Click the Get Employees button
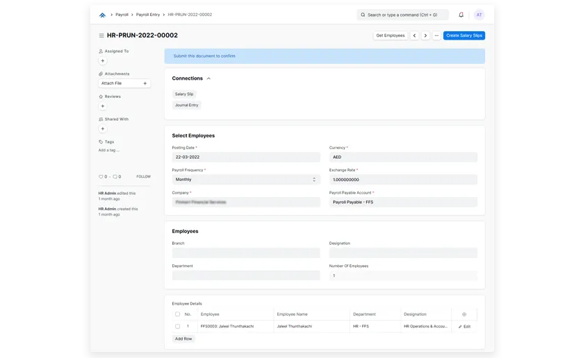Image resolution: width=574 pixels, height=358 pixels. pos(390,35)
